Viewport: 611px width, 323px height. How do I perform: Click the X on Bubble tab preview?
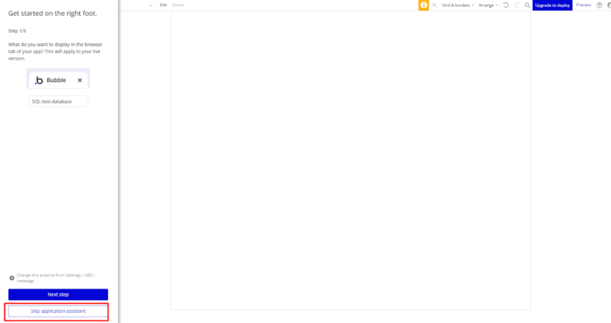80,80
